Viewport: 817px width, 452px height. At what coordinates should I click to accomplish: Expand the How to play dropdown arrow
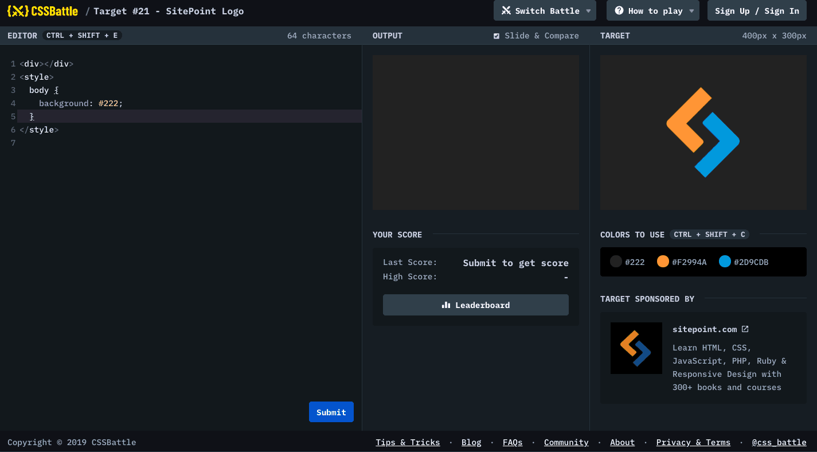(x=691, y=11)
